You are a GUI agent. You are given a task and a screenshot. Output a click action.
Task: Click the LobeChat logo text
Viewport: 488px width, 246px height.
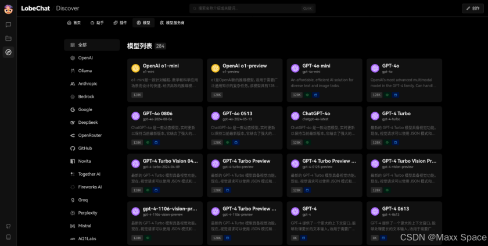pyautogui.click(x=35, y=8)
